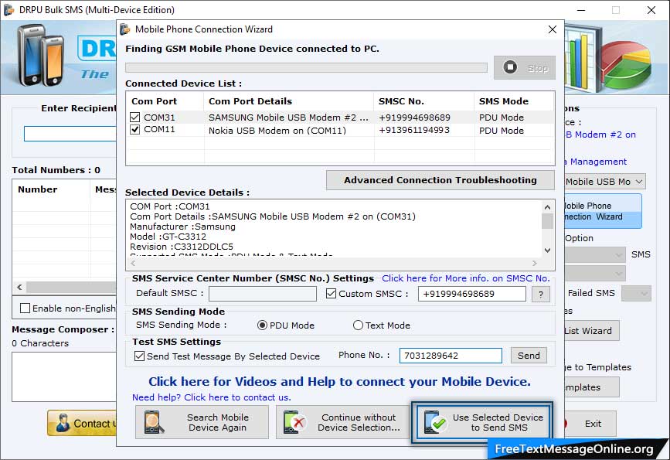Screen dimensions: 670x460
Task: Click the Send test SMS button
Action: [x=529, y=356]
